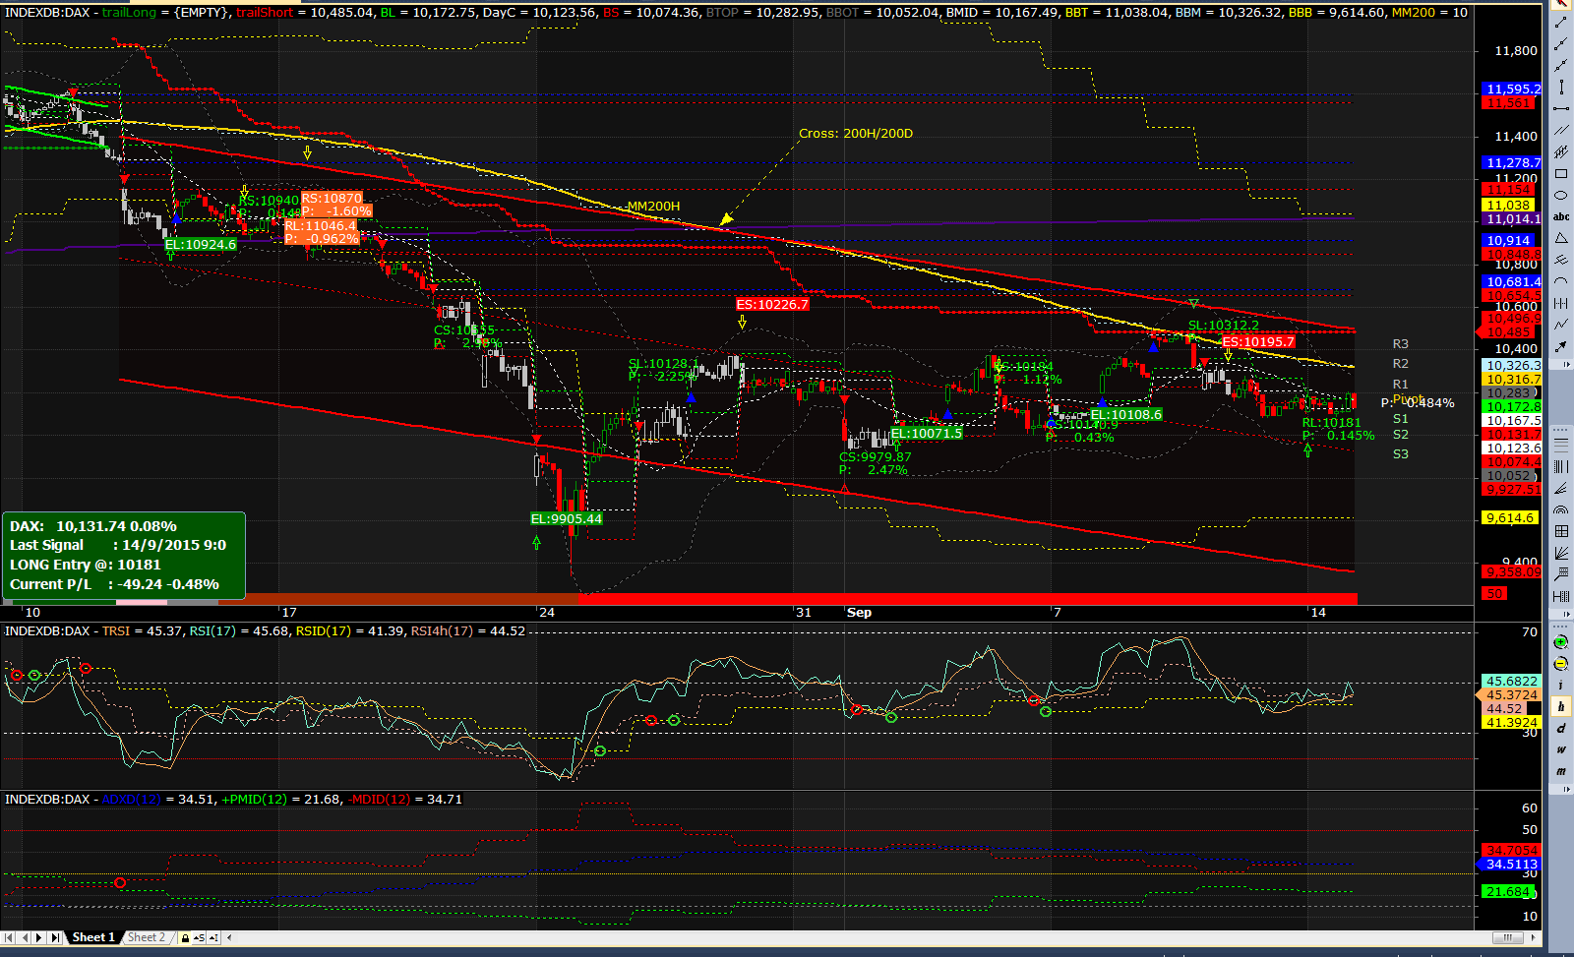The image size is (1574, 957).
Task: Select the Fibonacci arc tool
Action: pyautogui.click(x=1561, y=509)
